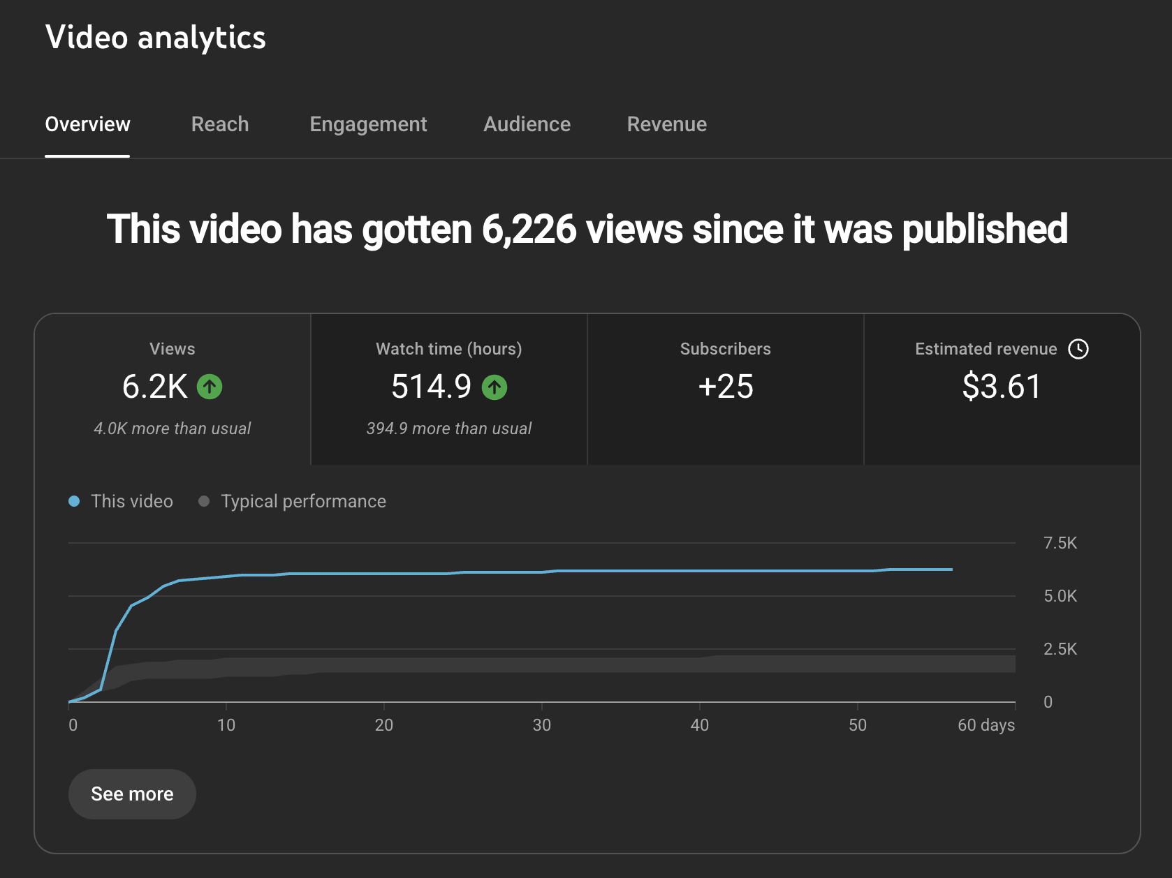Toggle the Typical performance overlay

292,501
